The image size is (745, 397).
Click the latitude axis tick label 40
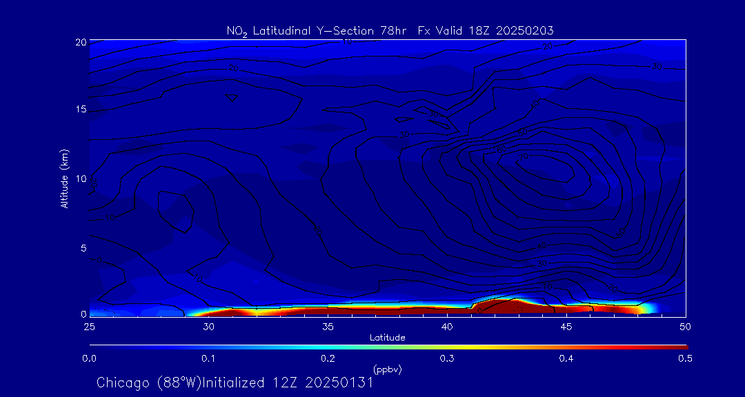[x=447, y=326]
